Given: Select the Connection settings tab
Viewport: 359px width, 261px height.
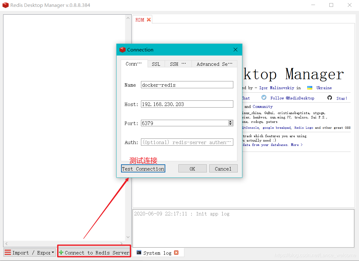Looking at the screenshot, I should [x=134, y=64].
